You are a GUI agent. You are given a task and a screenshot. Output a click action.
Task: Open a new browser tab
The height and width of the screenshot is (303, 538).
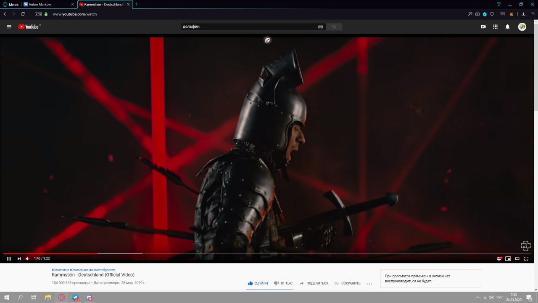136,4
